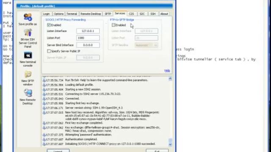The image size is (271, 152).
Task: Click the log scroll up arrow
Action: tap(170, 79)
